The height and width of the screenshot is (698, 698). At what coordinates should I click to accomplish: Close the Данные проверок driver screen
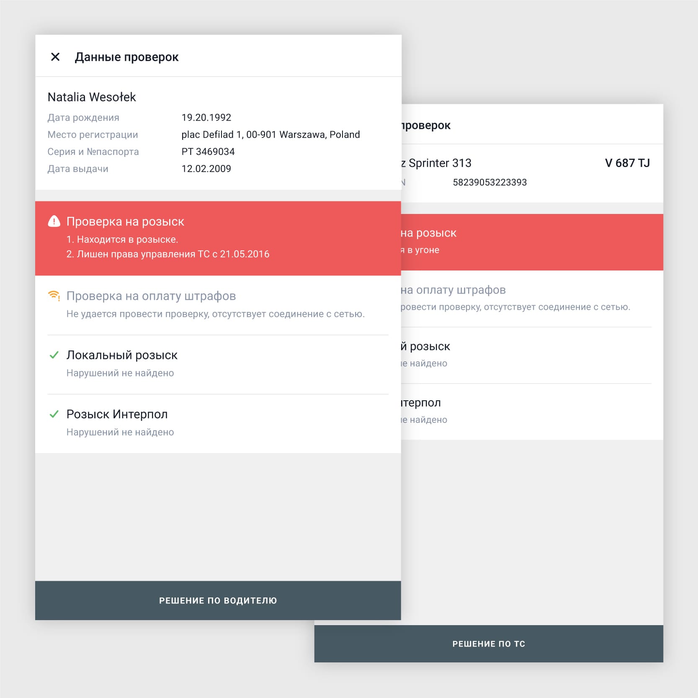coord(55,57)
